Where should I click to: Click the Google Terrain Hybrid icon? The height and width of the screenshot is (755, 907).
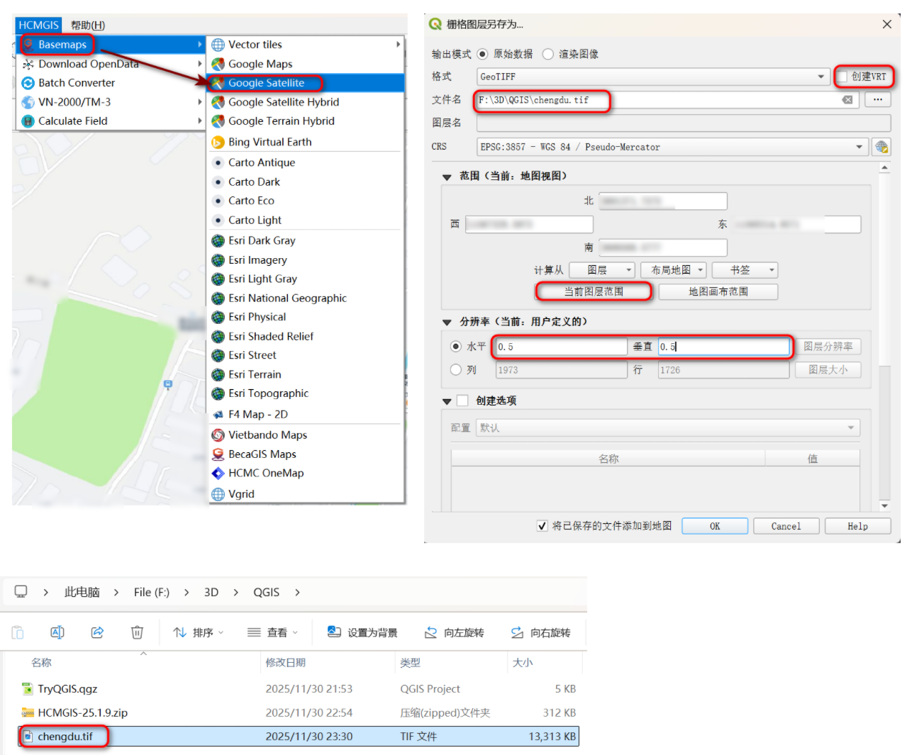point(218,121)
